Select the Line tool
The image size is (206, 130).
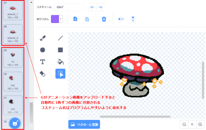click(60, 38)
